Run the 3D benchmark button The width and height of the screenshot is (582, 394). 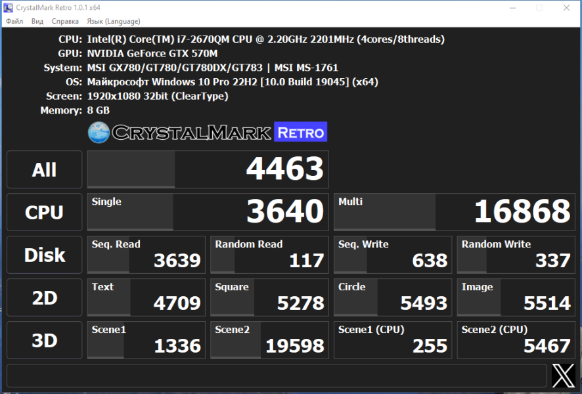point(45,340)
